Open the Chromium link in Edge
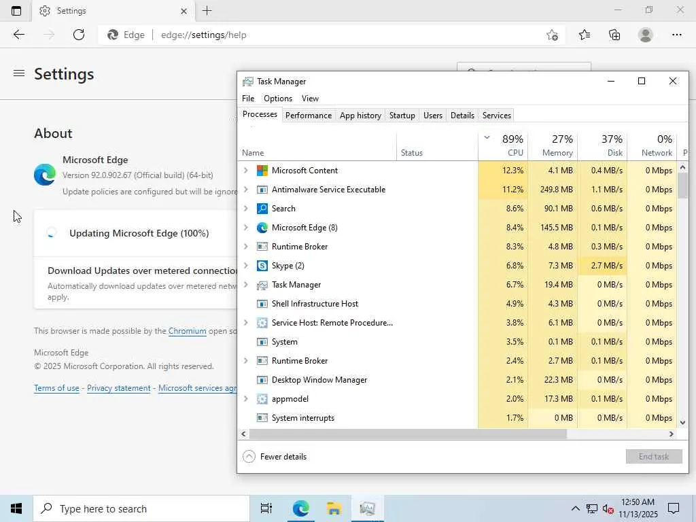 point(188,331)
